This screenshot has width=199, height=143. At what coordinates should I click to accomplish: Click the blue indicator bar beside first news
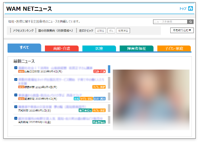(x=109, y=69)
